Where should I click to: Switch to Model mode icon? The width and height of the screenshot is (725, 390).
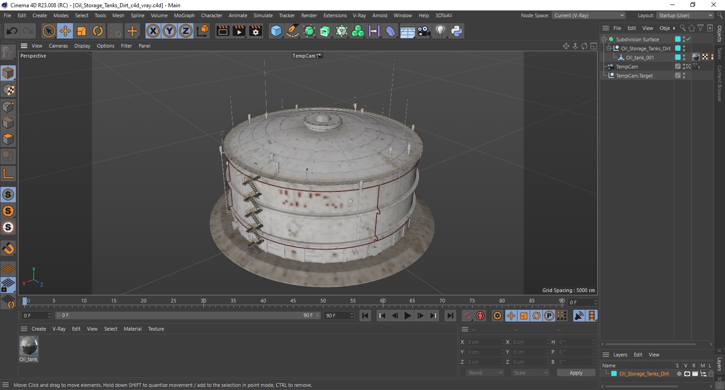click(8, 73)
